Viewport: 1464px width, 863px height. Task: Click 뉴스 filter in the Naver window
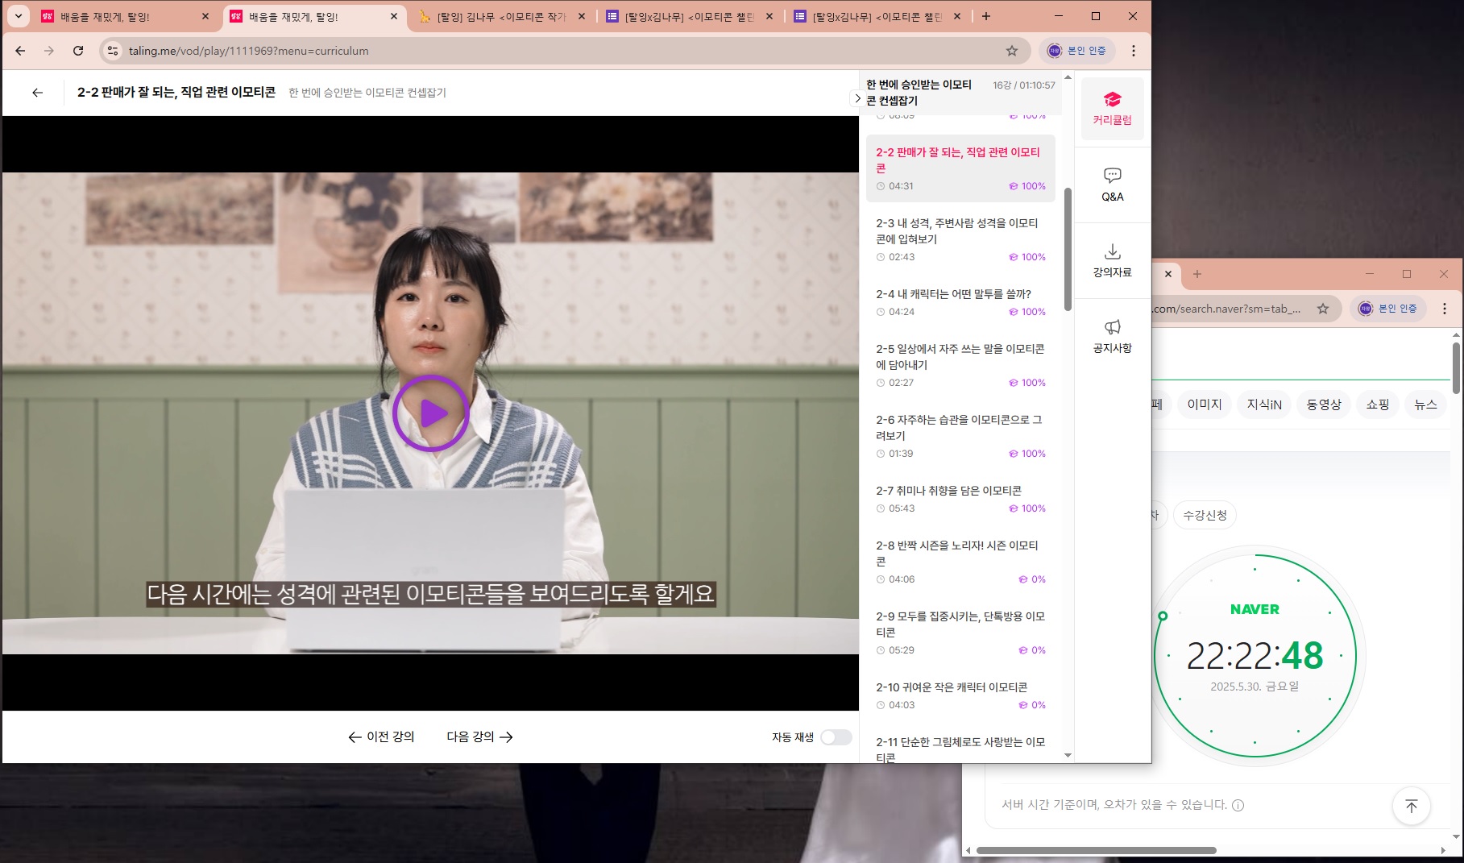[1425, 405]
